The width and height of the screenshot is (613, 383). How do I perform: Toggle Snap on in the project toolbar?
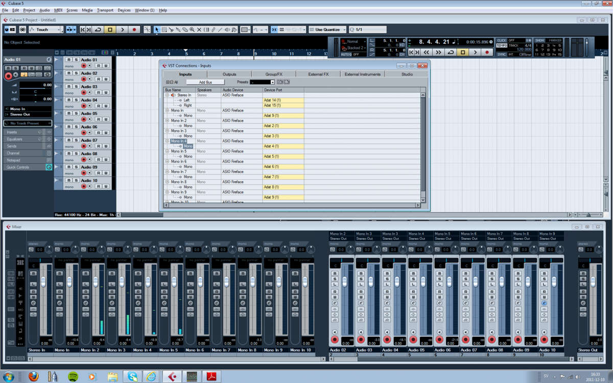274,30
